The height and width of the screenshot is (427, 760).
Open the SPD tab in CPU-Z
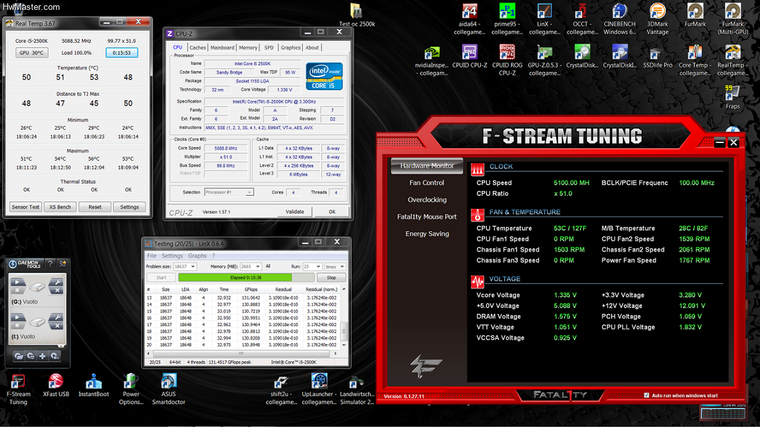pyautogui.click(x=269, y=47)
